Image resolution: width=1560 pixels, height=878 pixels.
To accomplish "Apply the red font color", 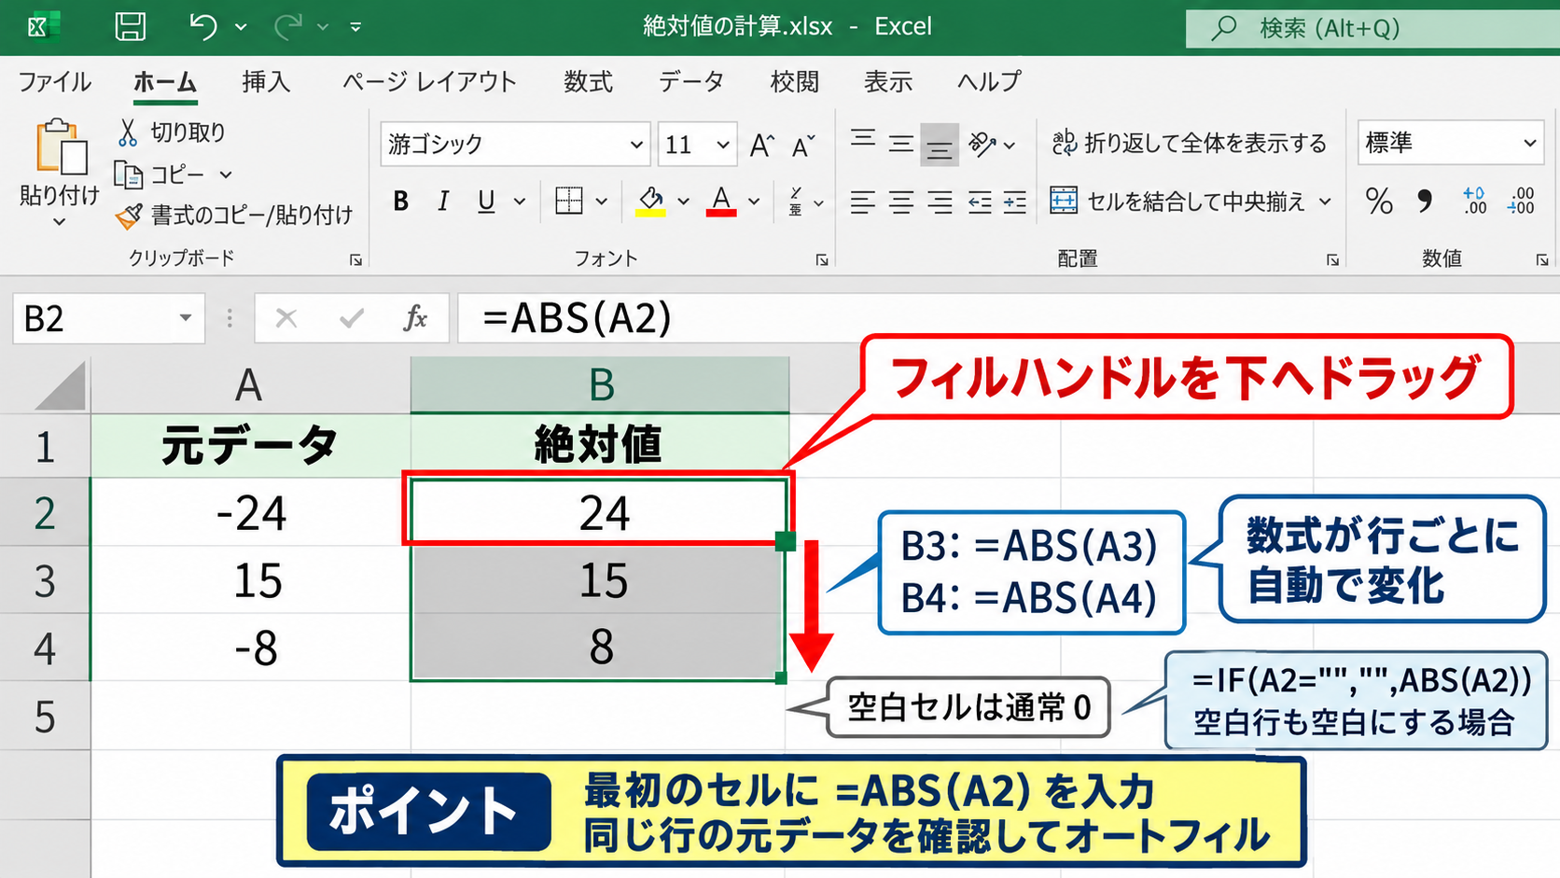I will pos(721,201).
